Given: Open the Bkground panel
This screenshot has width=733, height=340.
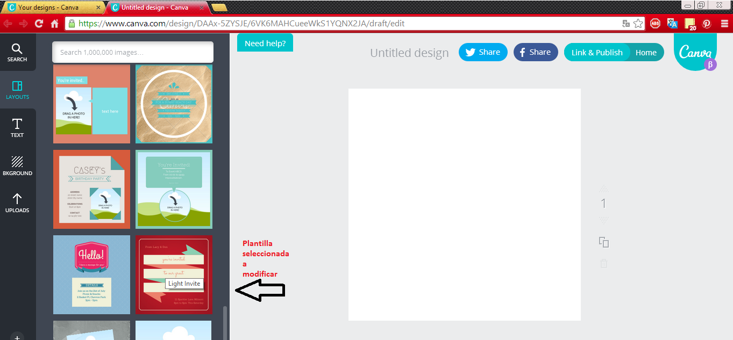Looking at the screenshot, I should [17, 165].
